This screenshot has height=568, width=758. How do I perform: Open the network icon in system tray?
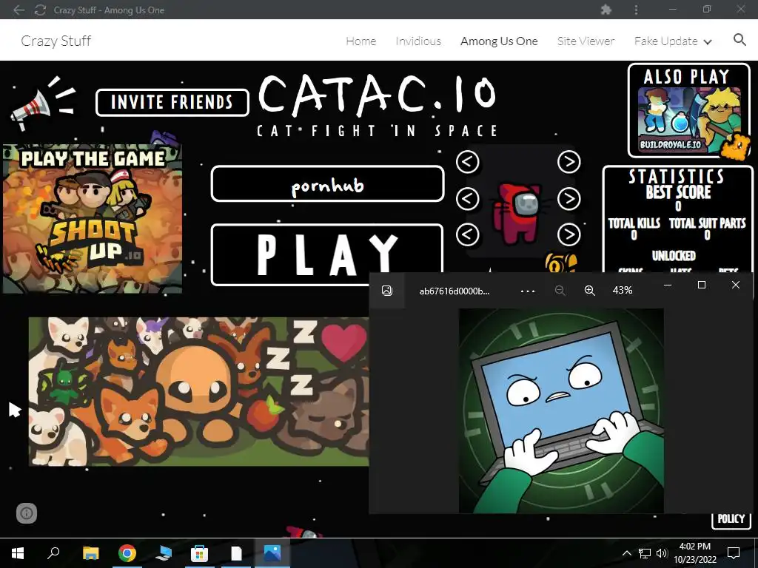point(645,553)
